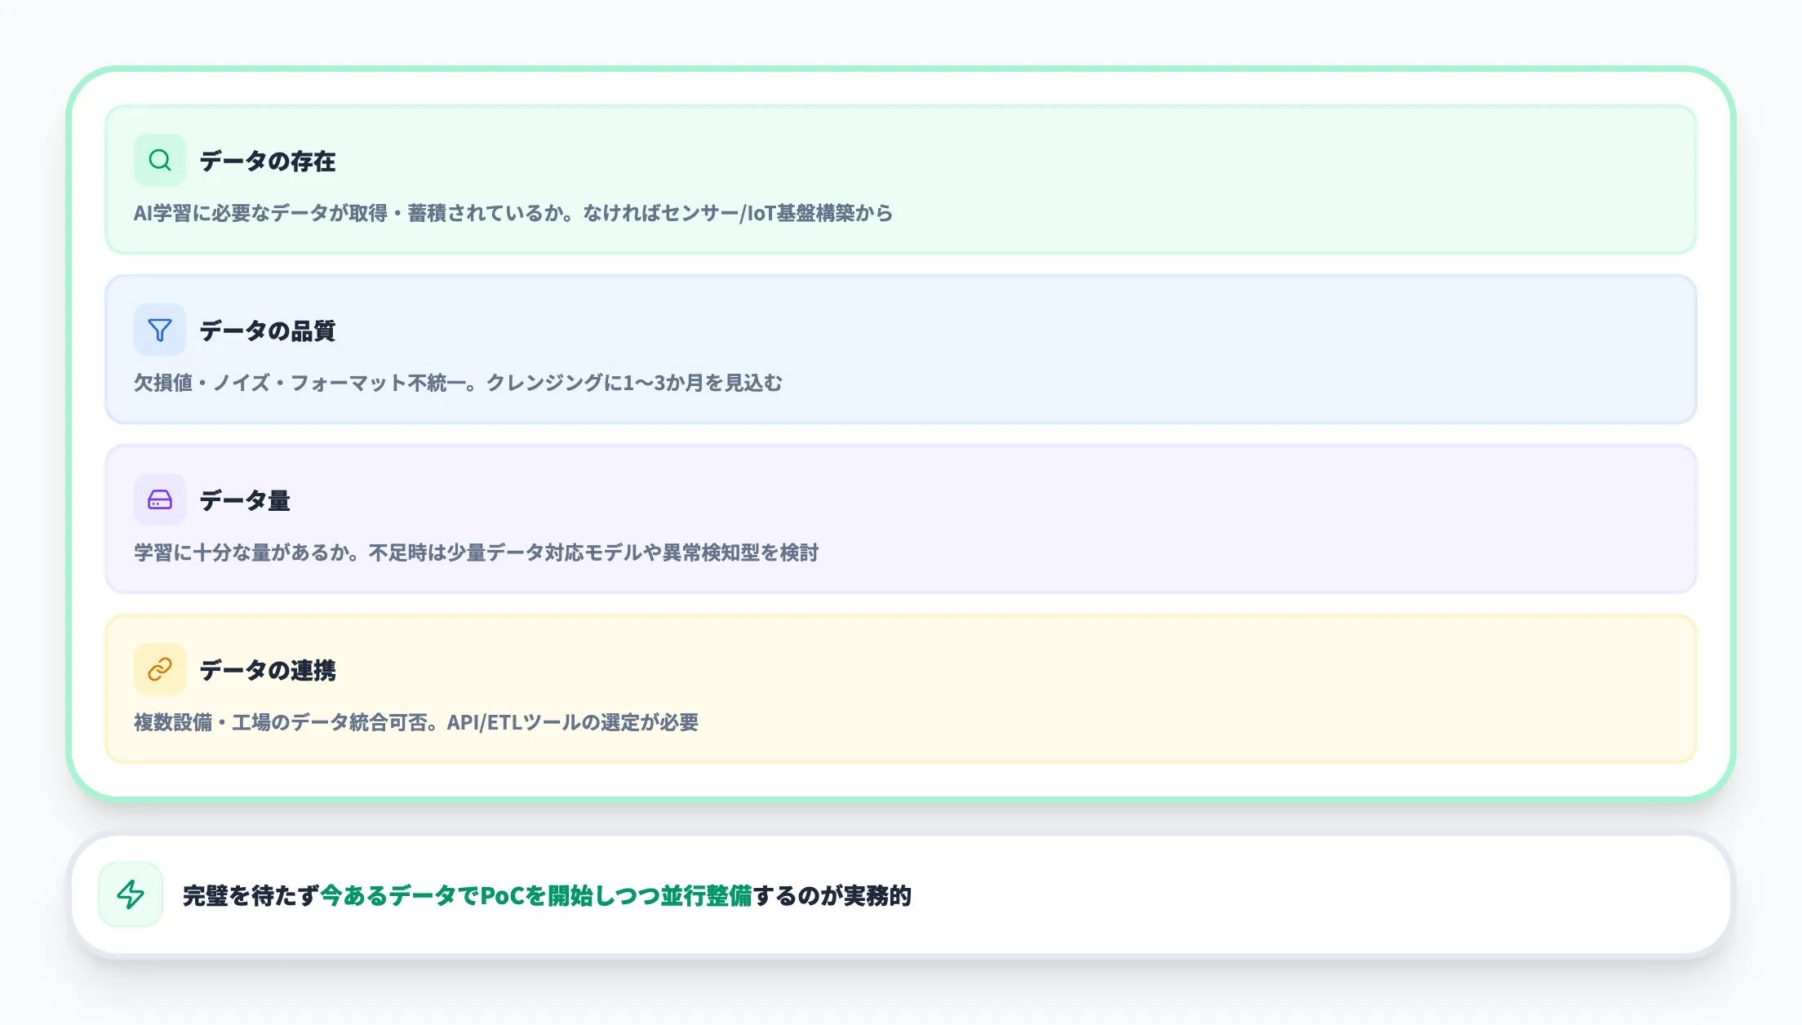Click the filter icon in the blue card

[159, 331]
